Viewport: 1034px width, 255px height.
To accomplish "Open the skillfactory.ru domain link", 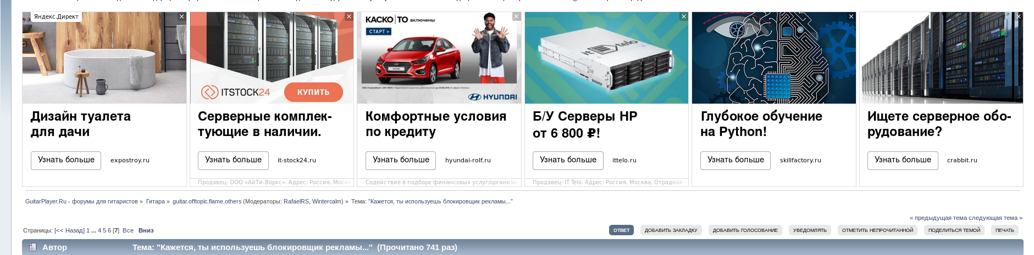I will coord(800,160).
